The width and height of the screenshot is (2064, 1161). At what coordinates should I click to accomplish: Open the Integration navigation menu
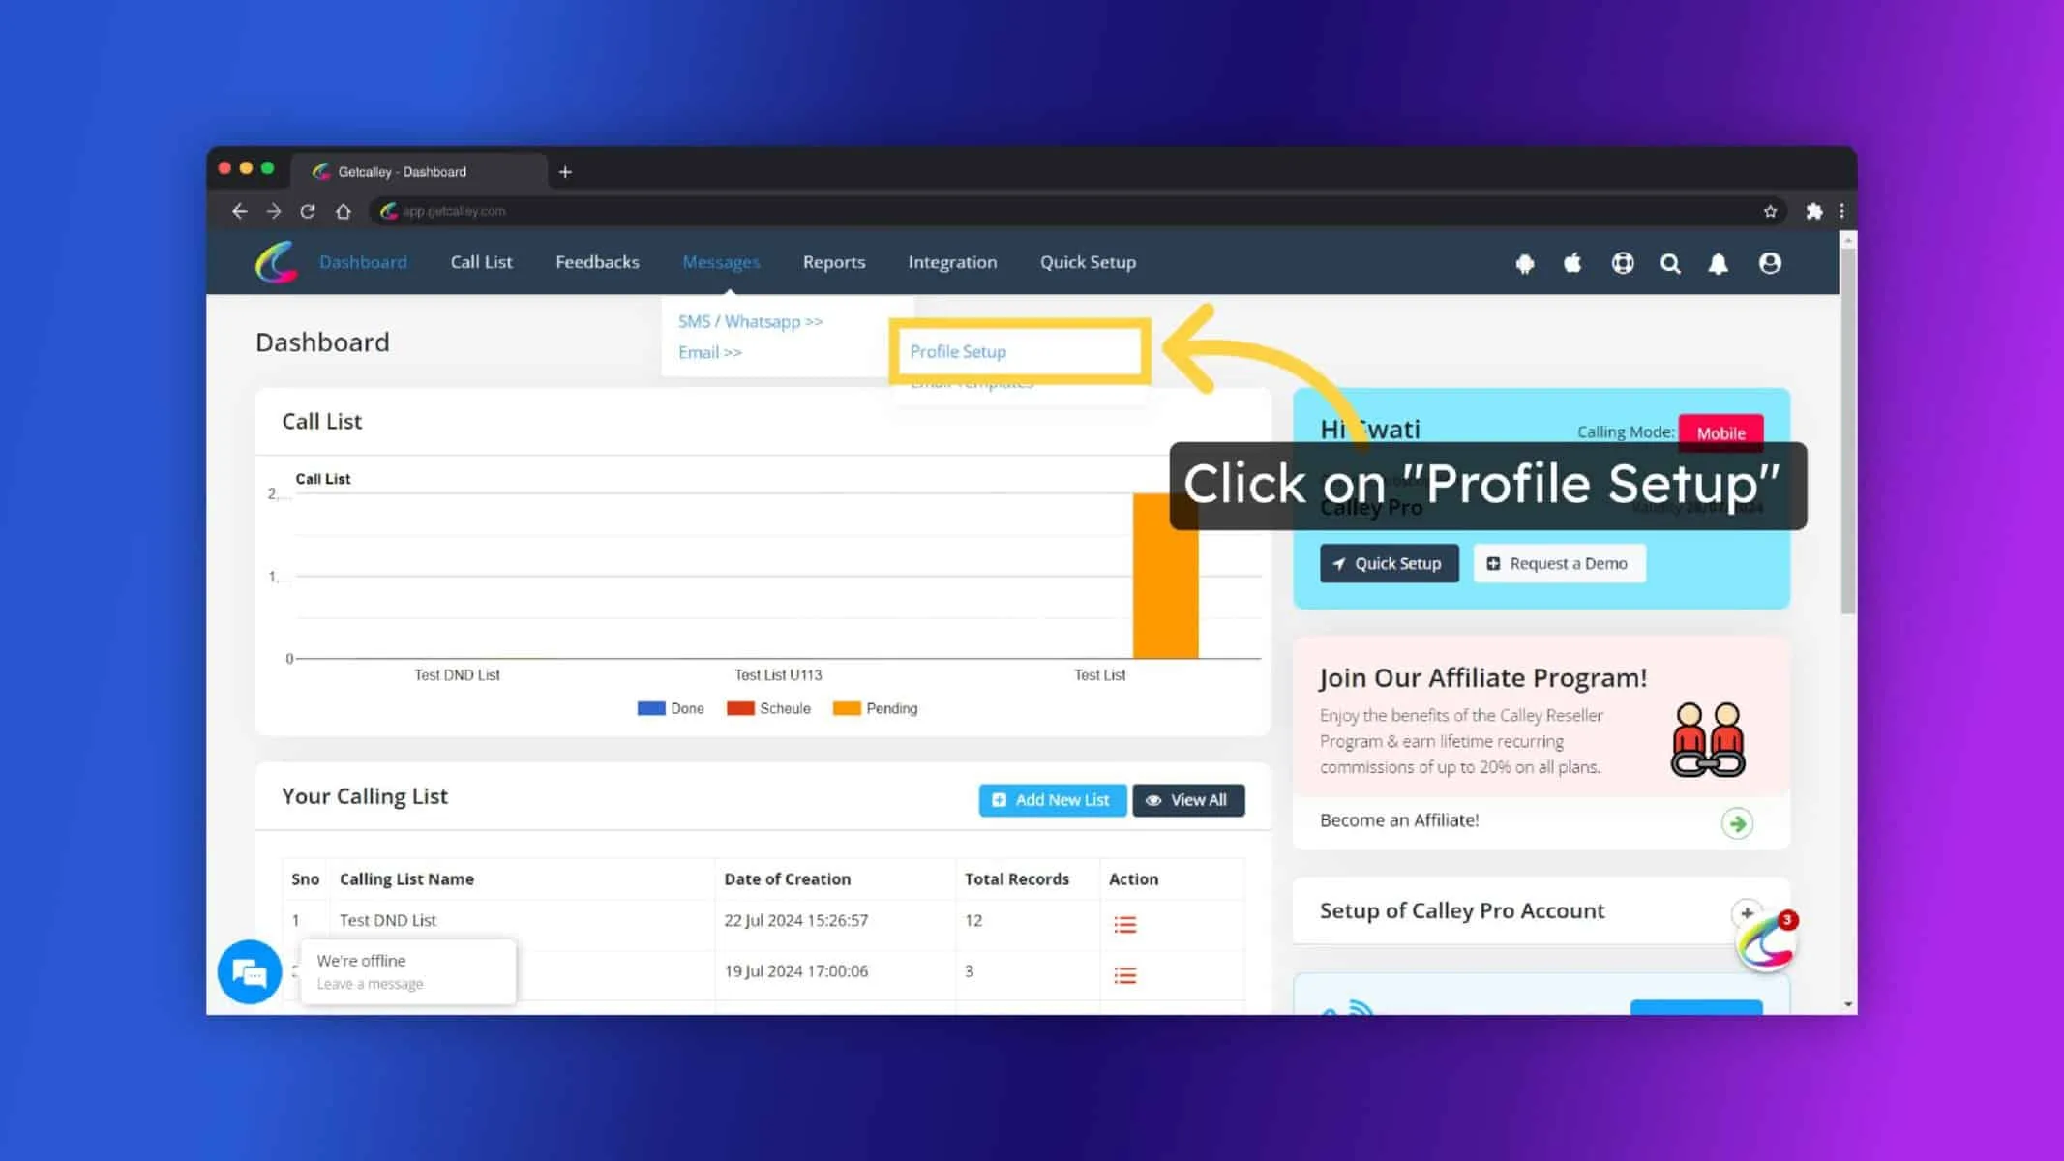(952, 262)
